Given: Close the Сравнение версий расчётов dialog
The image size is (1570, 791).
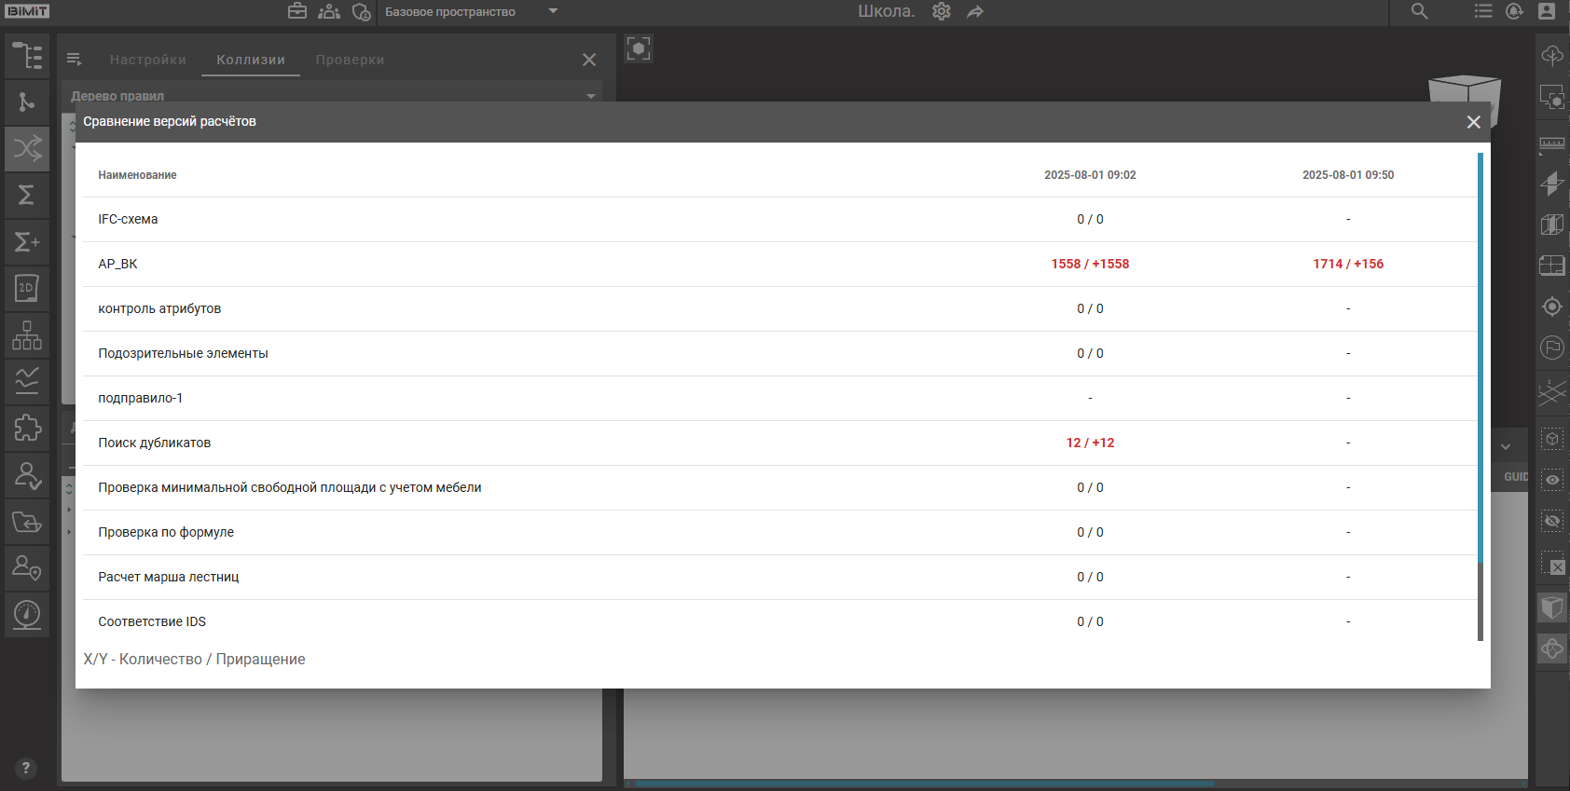Looking at the screenshot, I should click(x=1473, y=122).
